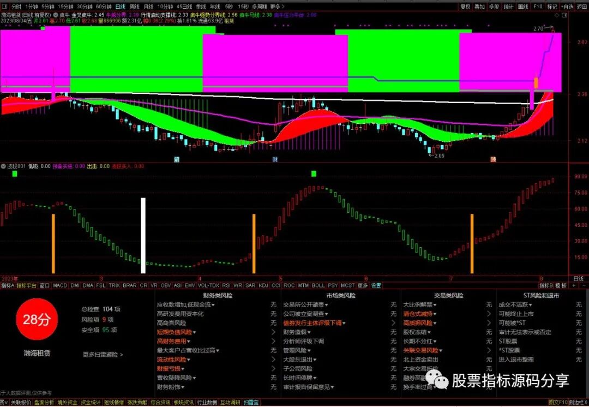Toggle the 侧边栏 sidebar
Screen dimensions: 589x407
578,403
